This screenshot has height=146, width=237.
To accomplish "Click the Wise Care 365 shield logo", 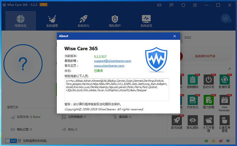I will [x=156, y=59].
